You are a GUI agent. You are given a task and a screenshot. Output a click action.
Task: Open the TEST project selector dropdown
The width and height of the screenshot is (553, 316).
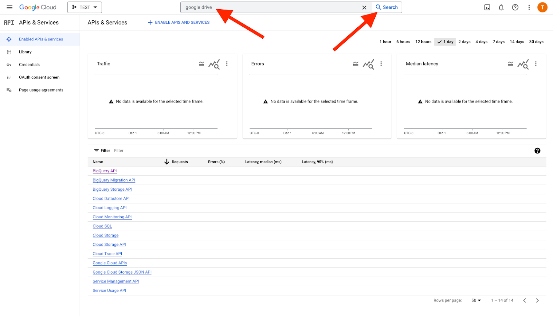point(84,7)
